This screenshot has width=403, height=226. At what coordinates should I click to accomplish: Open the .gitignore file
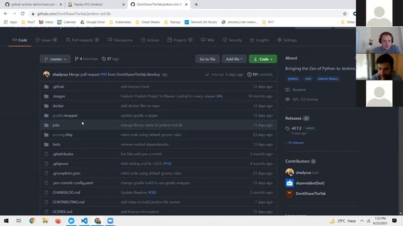pos(60,163)
